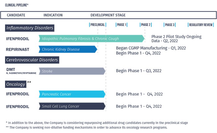The width and height of the screenshot is (217, 133).
Task: Click the Clinical Pipeline heading
Action: 16,5
